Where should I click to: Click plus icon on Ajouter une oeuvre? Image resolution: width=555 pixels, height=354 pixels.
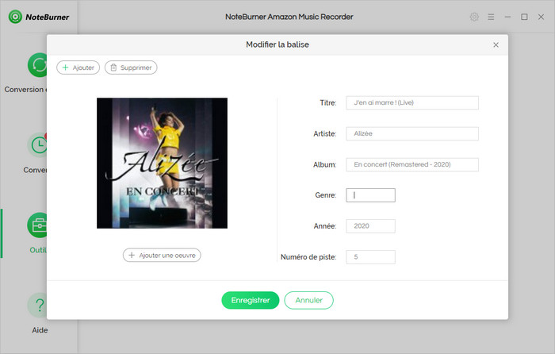tap(132, 255)
